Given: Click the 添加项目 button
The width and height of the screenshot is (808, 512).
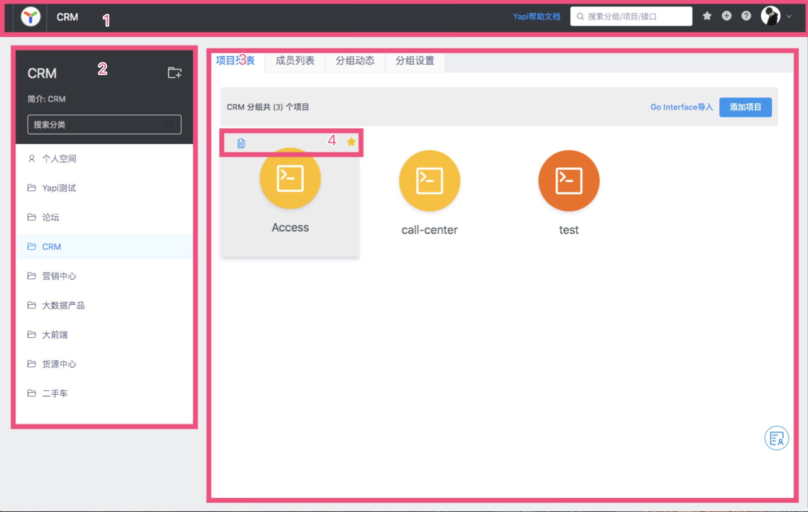Looking at the screenshot, I should point(745,107).
